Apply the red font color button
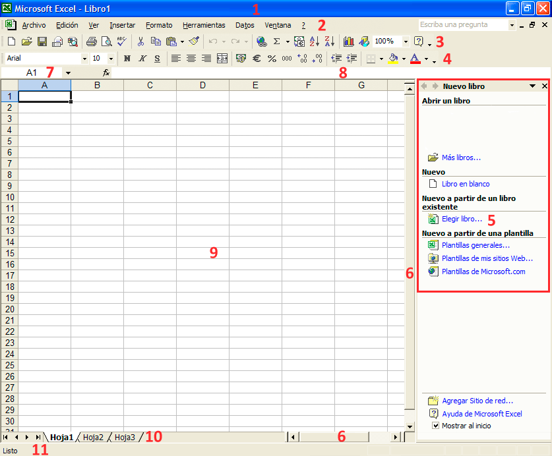 pyautogui.click(x=415, y=59)
